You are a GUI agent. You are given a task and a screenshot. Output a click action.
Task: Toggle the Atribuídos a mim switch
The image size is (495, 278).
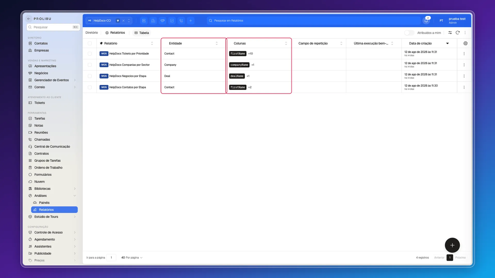point(409,33)
